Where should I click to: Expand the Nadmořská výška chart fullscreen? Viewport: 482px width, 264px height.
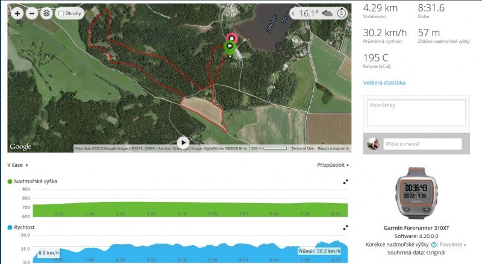click(345, 182)
